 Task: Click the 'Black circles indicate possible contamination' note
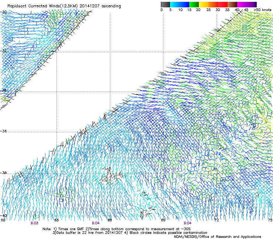pyautogui.click(x=166, y=233)
